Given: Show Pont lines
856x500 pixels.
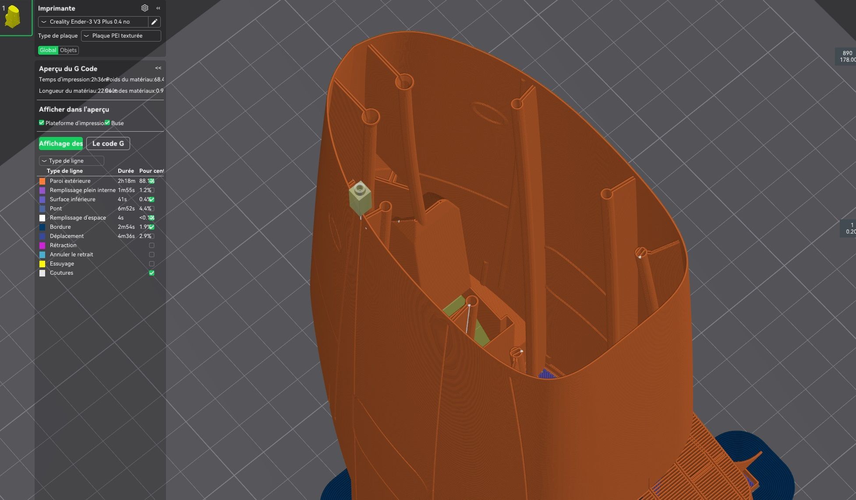Looking at the screenshot, I should click(152, 209).
